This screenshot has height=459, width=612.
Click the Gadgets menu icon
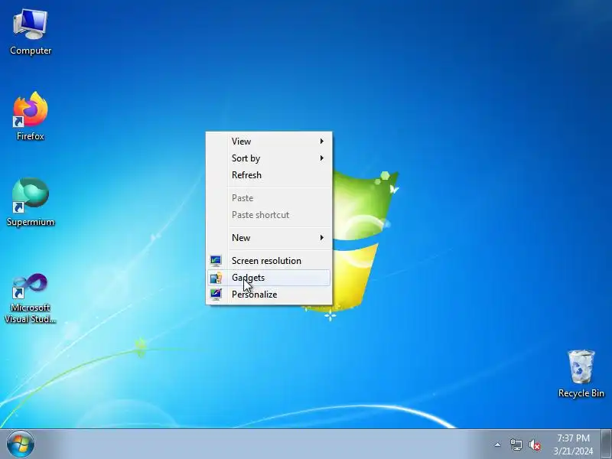[x=216, y=278]
